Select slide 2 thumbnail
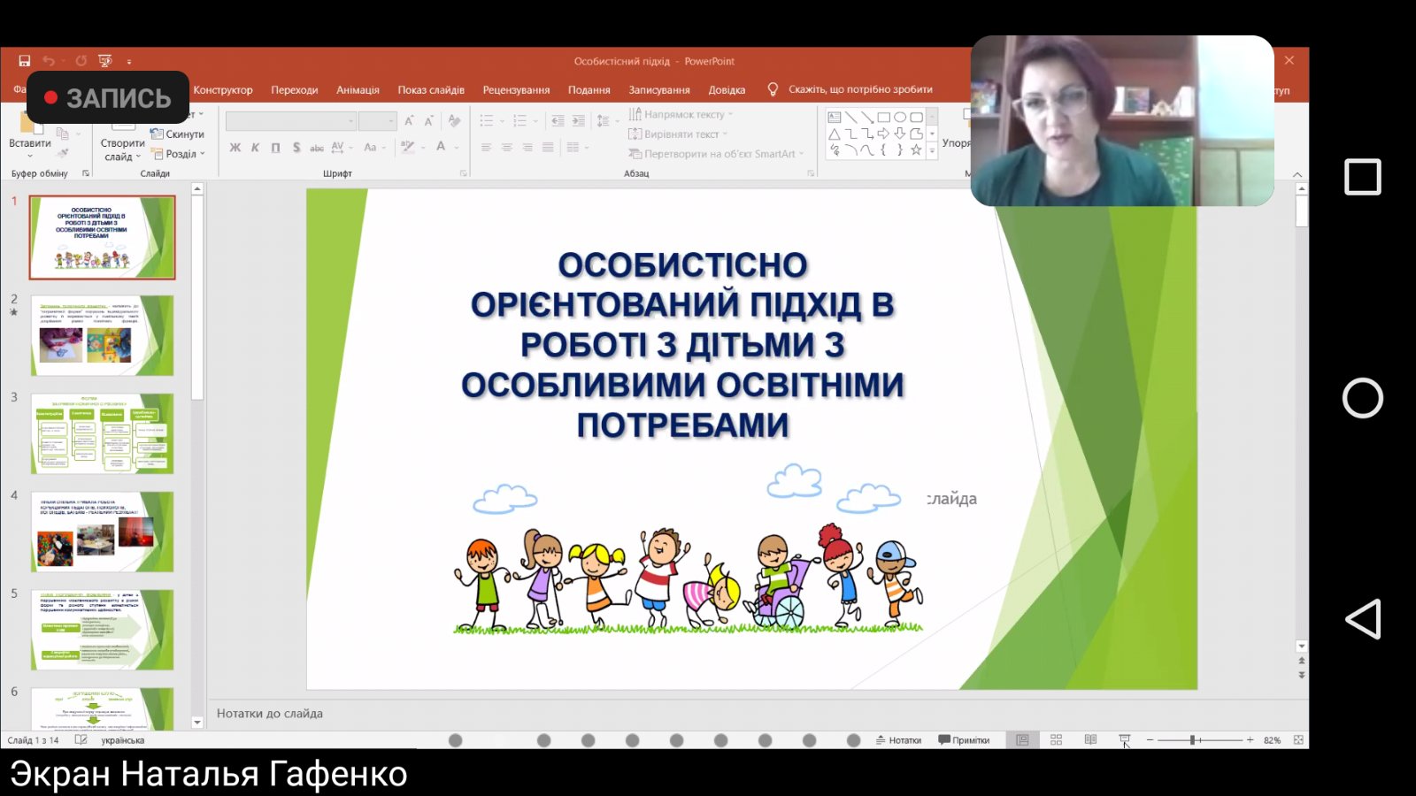Viewport: 1416px width, 796px height. click(103, 336)
